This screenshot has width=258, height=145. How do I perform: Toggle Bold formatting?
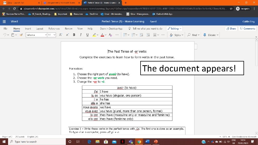coord(74,35)
